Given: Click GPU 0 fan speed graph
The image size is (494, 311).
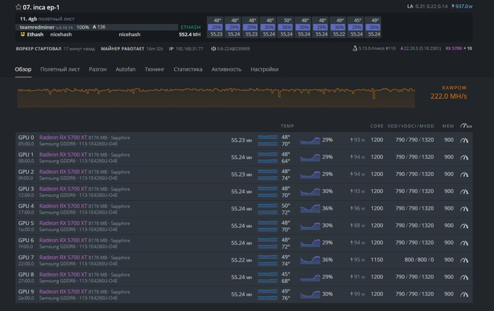Looking at the screenshot, I should click(310, 140).
